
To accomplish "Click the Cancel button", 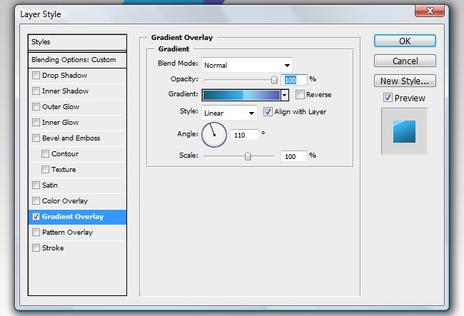I will coord(405,61).
